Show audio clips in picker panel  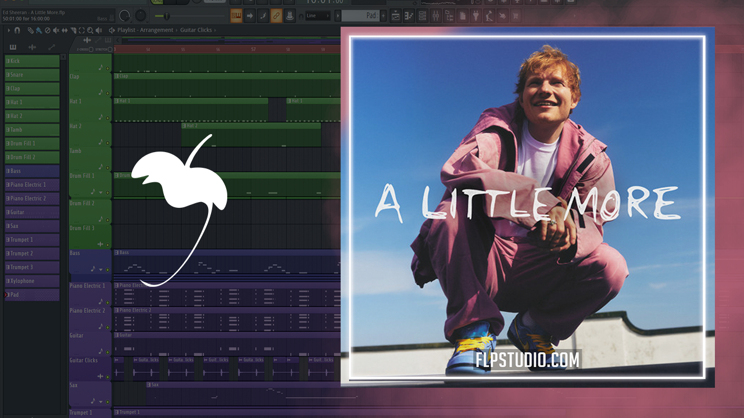click(32, 47)
